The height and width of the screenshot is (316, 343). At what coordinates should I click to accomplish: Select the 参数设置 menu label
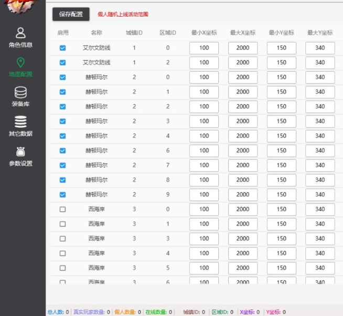(x=20, y=164)
